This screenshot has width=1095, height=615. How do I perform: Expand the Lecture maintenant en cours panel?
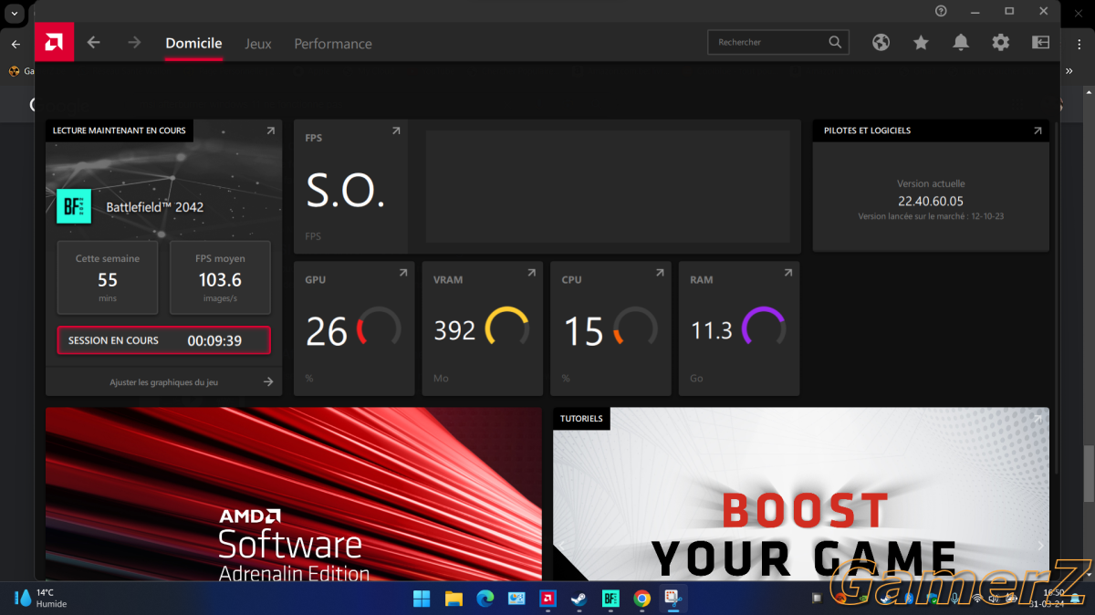click(270, 131)
